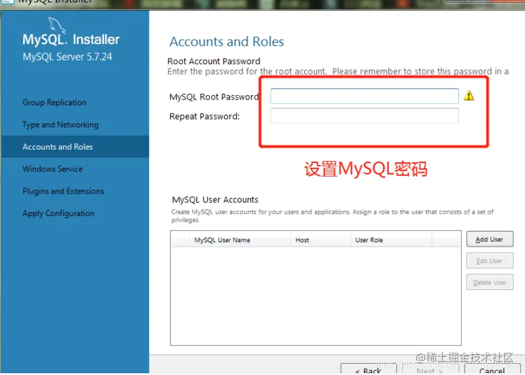Click the MySQL User Accounts heading
Screen dimensions: 525x375
coord(215,200)
